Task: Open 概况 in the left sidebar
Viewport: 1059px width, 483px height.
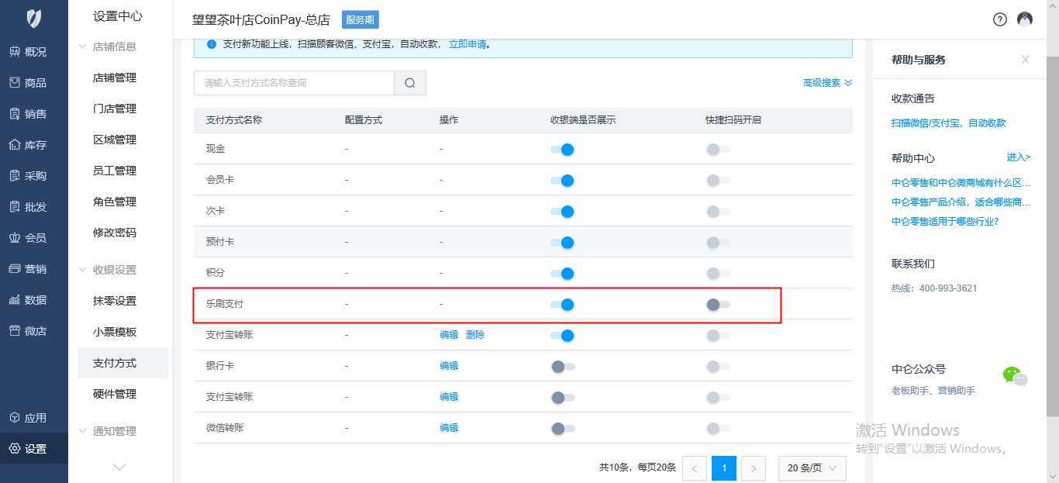Action: (34, 52)
